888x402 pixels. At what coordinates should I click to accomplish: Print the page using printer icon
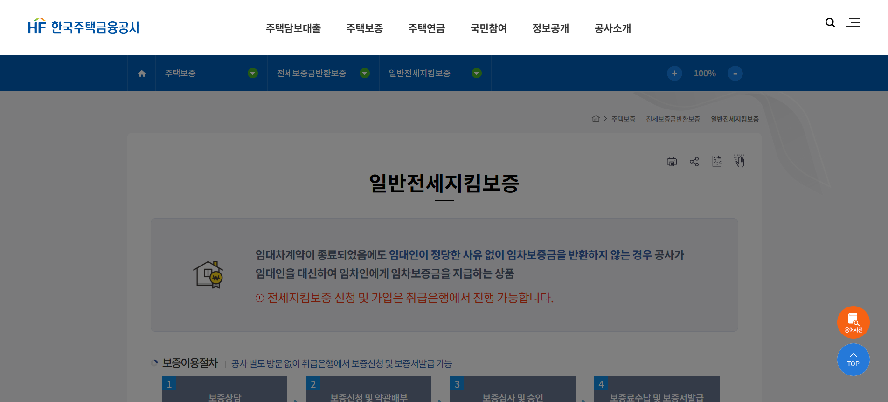pos(672,161)
